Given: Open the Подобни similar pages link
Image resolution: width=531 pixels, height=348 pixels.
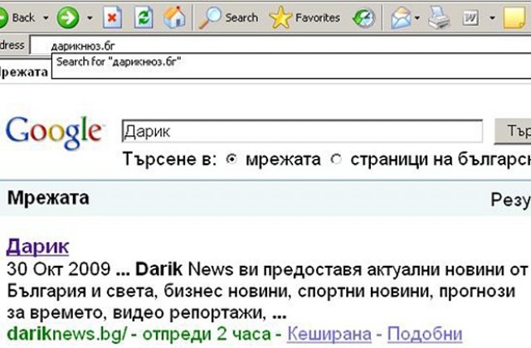Looking at the screenshot, I should pos(425,334).
